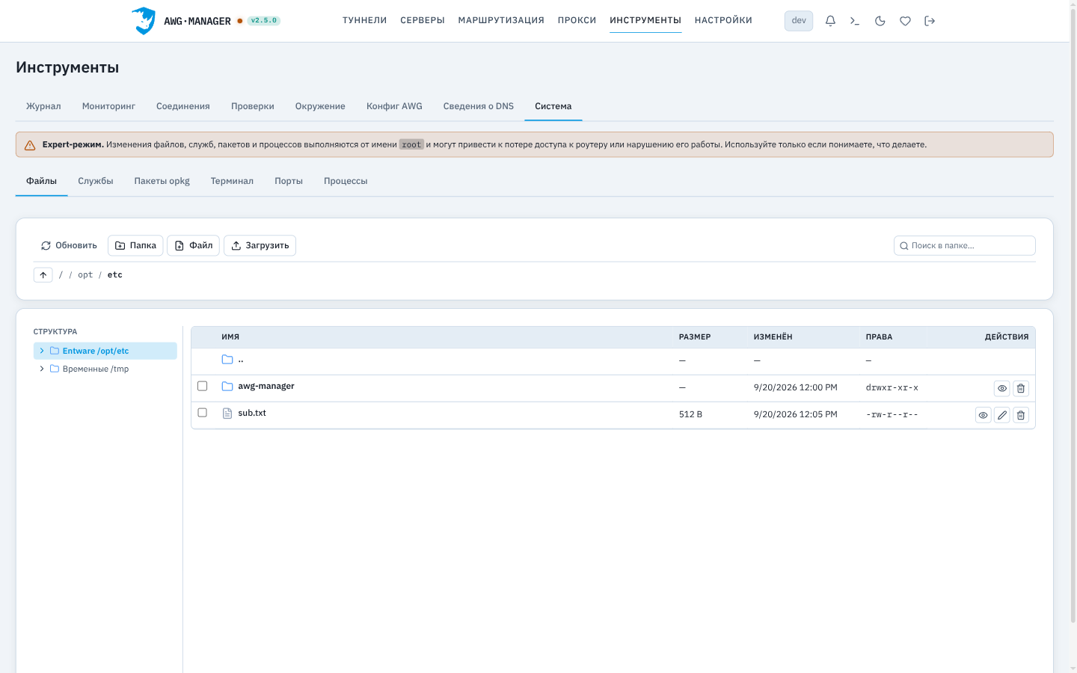The width and height of the screenshot is (1077, 673).
Task: Click the heart icon in header
Action: click(x=905, y=21)
